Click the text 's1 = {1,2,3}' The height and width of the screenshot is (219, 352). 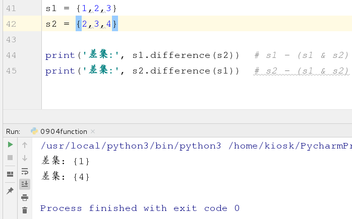click(x=81, y=9)
